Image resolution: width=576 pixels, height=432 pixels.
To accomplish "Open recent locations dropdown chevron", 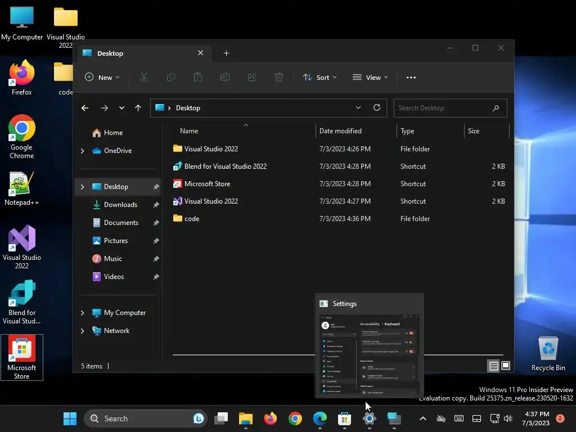I will pyautogui.click(x=121, y=108).
